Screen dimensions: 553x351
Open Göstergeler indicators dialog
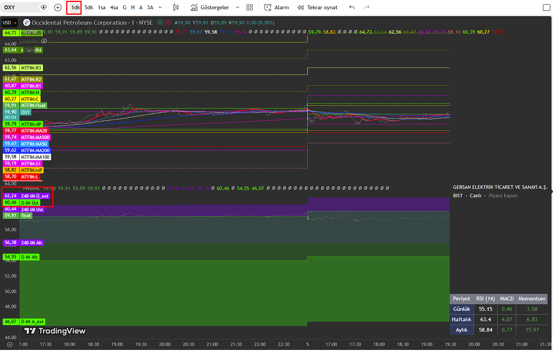[210, 7]
